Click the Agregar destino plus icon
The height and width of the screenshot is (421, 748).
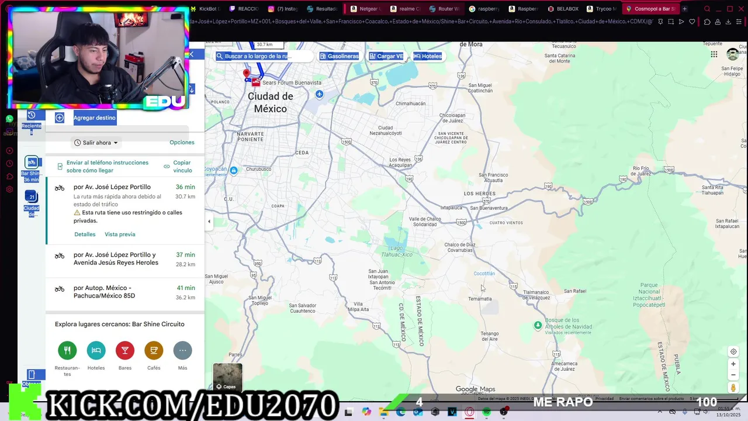(x=60, y=118)
